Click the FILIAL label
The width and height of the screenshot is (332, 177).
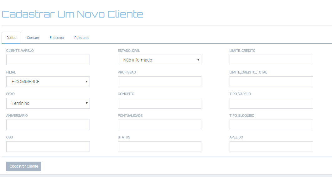[11, 72]
